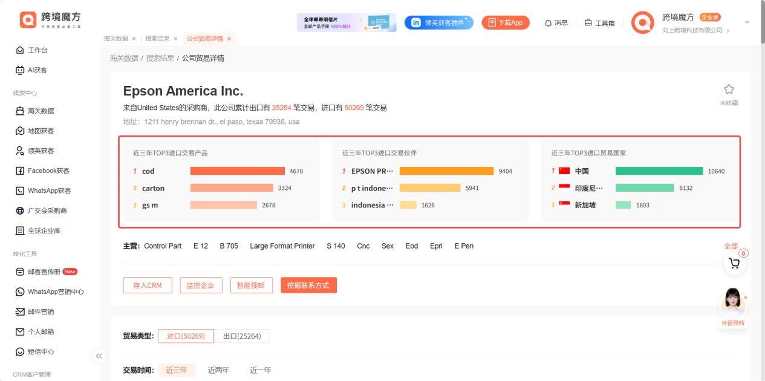The width and height of the screenshot is (765, 381).
Task: Click 搜索结果 breadcrumb link
Action: [x=160, y=58]
